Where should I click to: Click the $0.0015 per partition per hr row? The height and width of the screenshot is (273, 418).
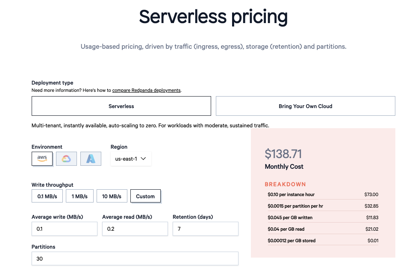323,206
